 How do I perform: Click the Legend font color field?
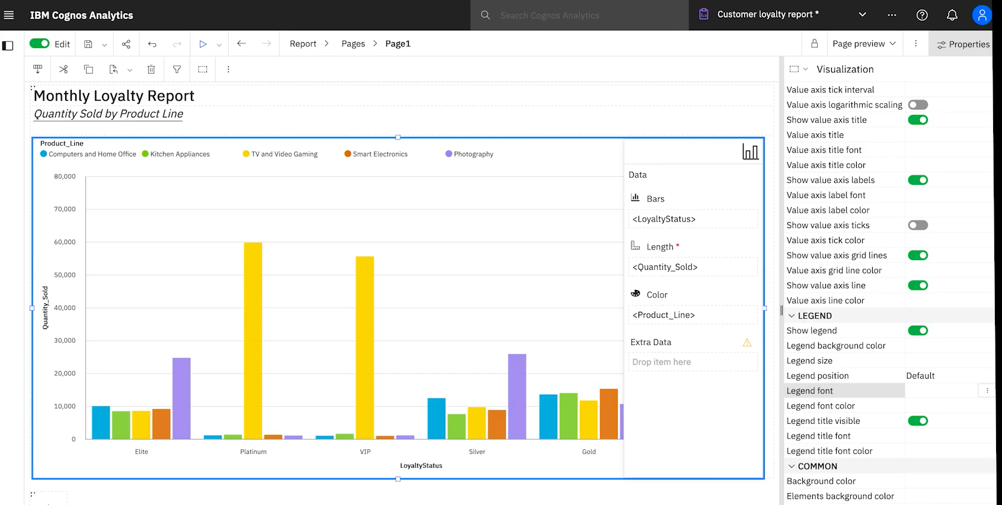[949, 406]
